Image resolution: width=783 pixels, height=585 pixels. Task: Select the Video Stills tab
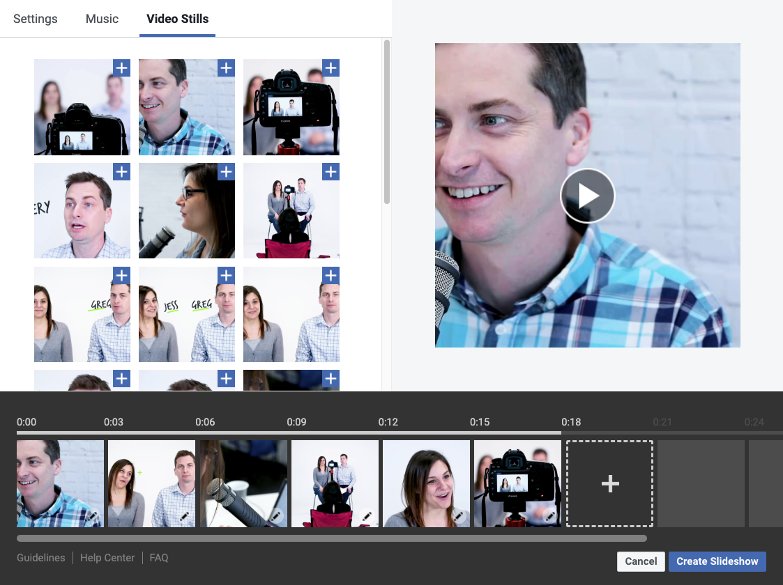177,19
